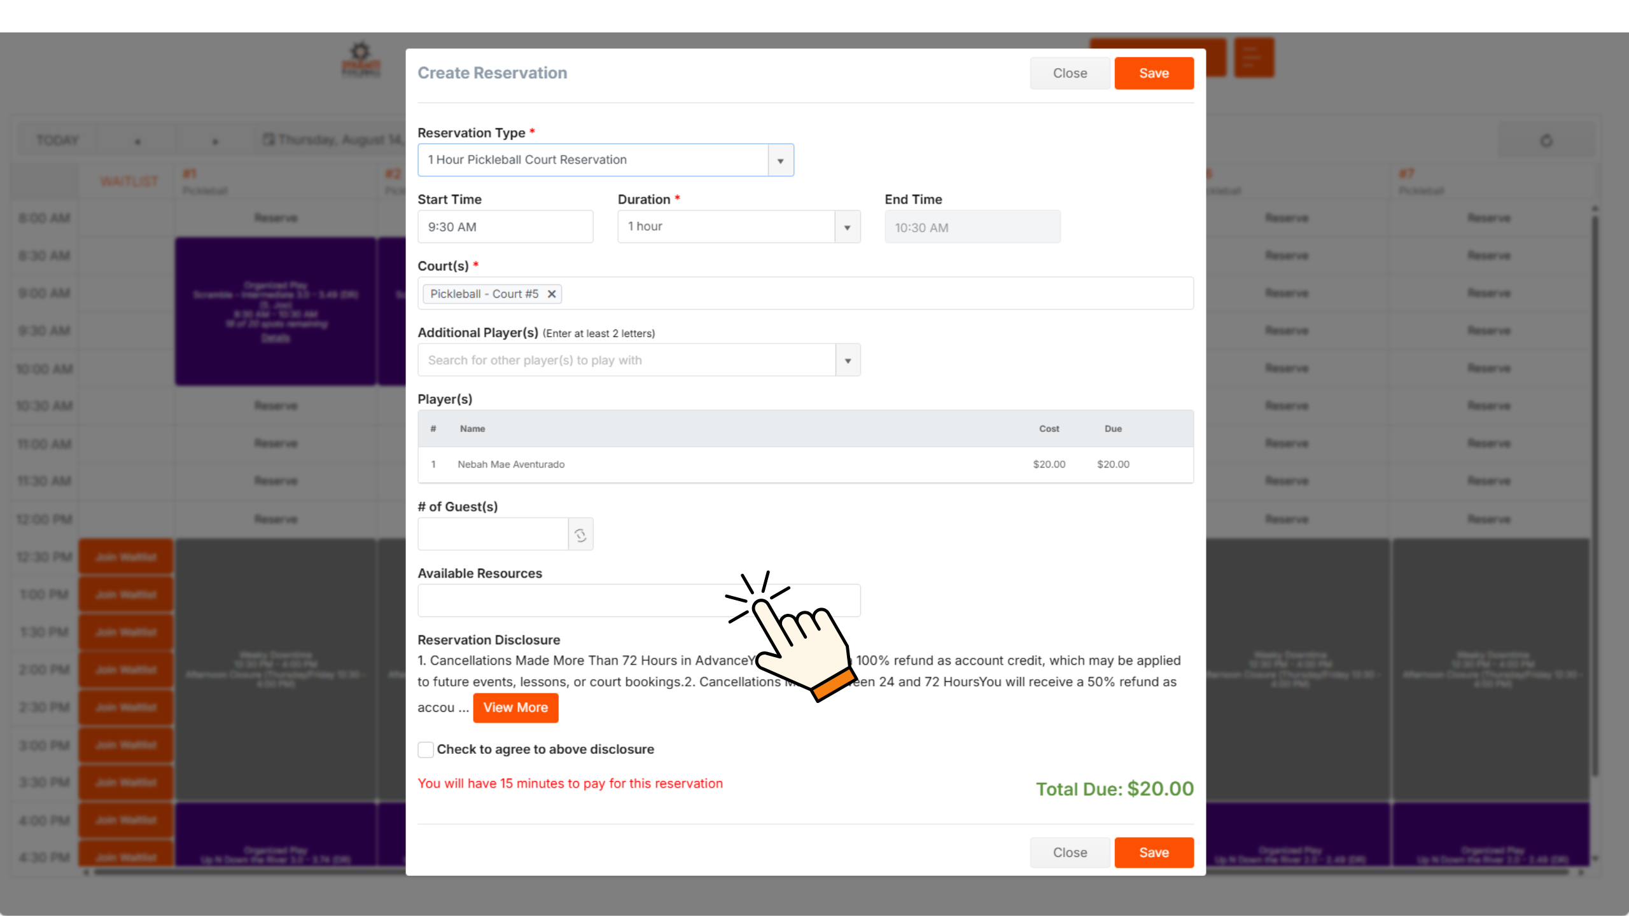Open the orange menu icon at top right
Image resolution: width=1629 pixels, height=916 pixels.
1254,57
